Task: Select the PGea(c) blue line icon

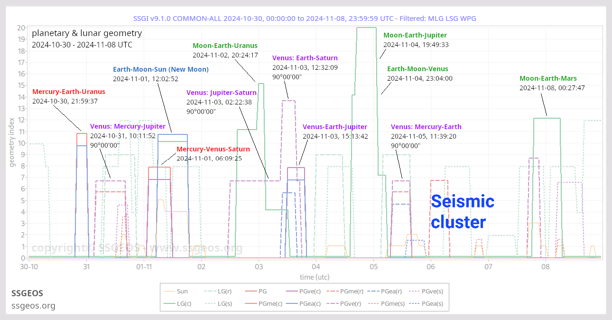Action: click(292, 303)
